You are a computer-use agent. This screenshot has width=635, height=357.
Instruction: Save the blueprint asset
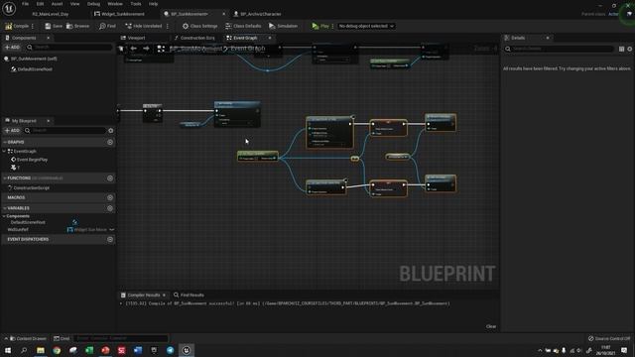point(54,26)
